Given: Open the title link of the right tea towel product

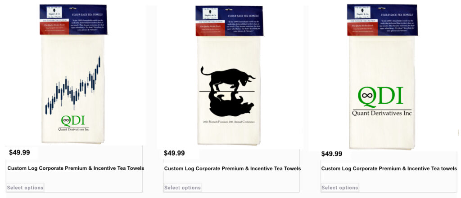Looking at the screenshot, I should click(x=389, y=169).
